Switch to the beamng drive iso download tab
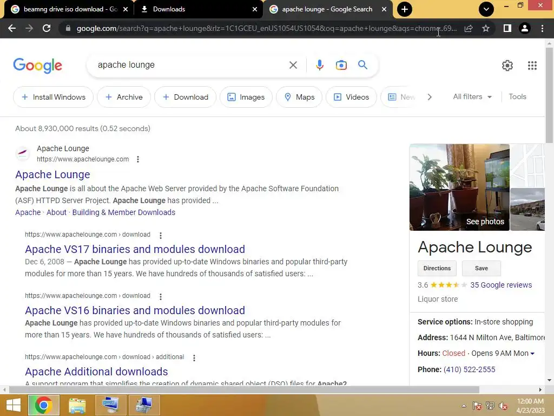Screen dimensions: 554x416 70,9
